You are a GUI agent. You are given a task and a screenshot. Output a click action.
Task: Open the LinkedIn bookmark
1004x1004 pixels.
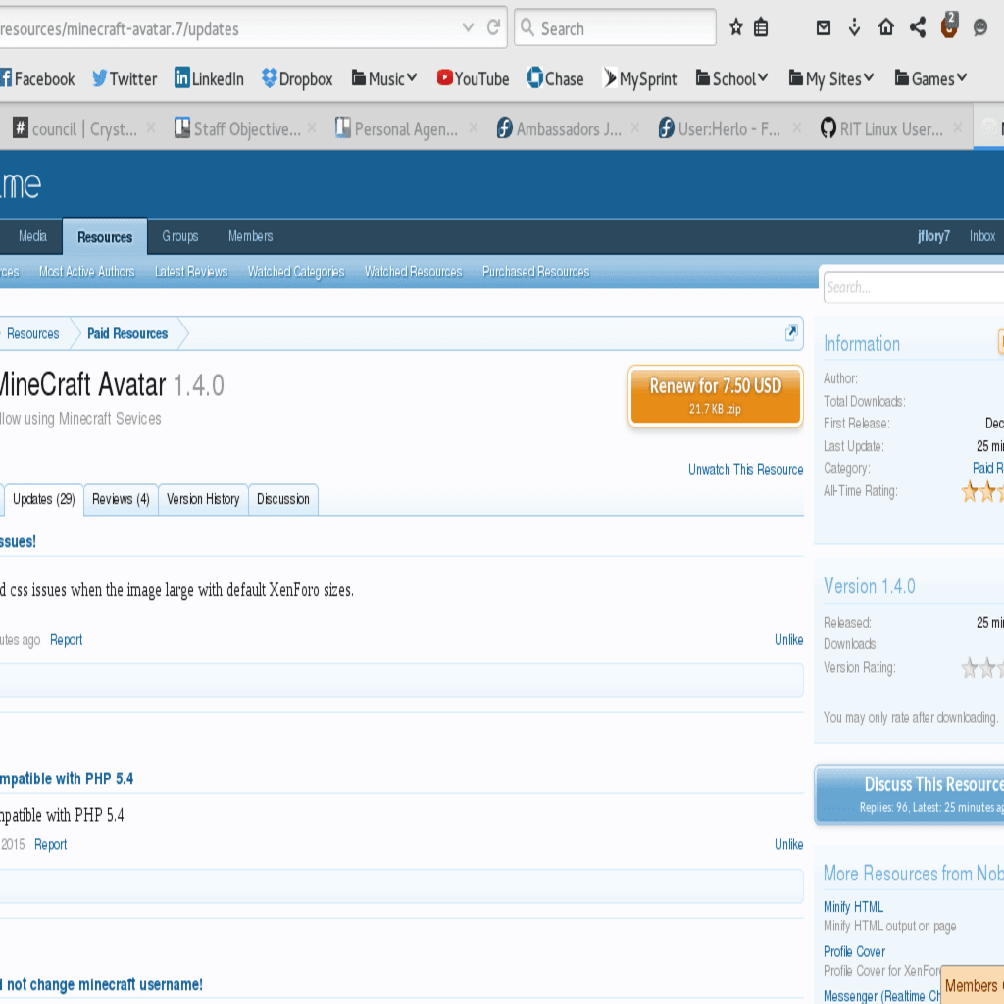[210, 78]
